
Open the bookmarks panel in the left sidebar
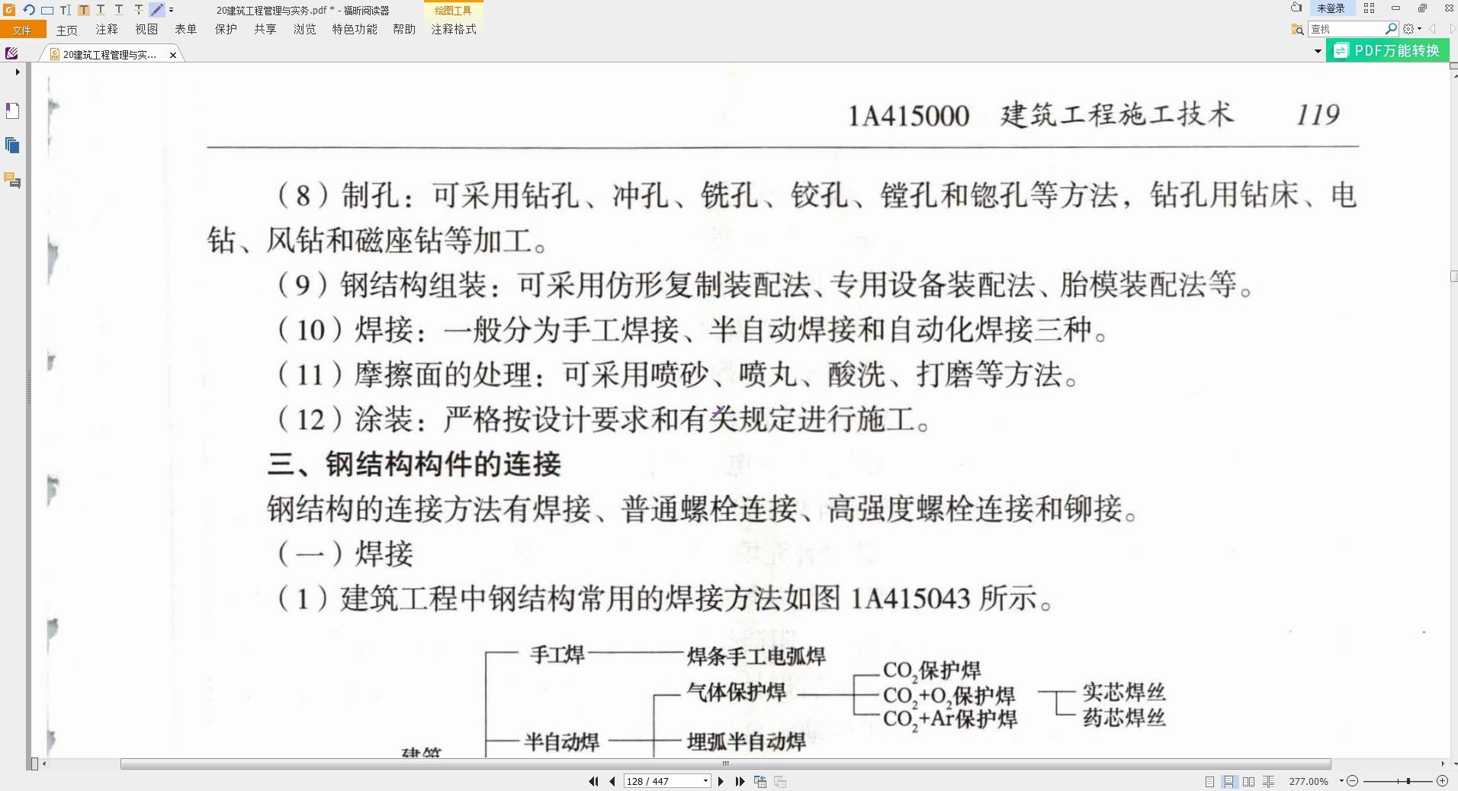point(11,110)
